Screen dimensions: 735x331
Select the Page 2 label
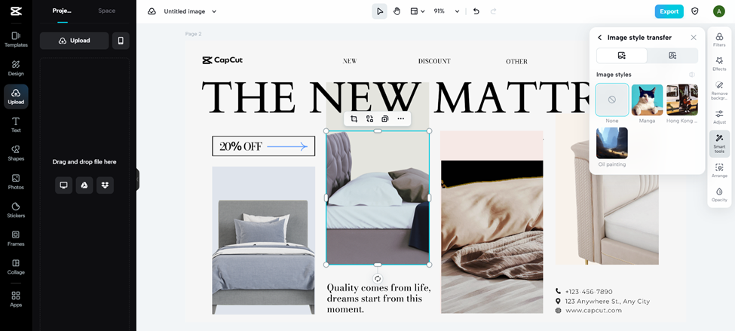(193, 34)
